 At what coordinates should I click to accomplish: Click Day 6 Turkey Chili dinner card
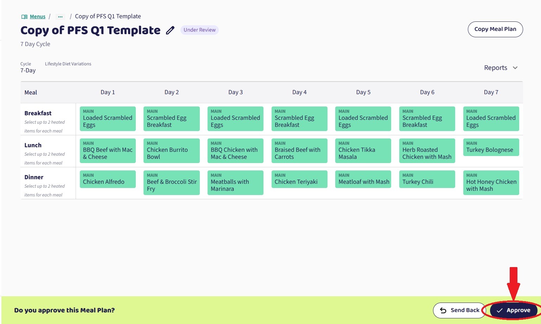[427, 179]
